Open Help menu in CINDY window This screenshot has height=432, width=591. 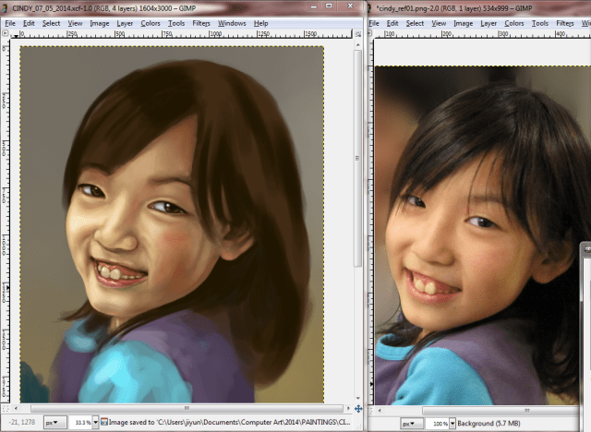(x=260, y=23)
